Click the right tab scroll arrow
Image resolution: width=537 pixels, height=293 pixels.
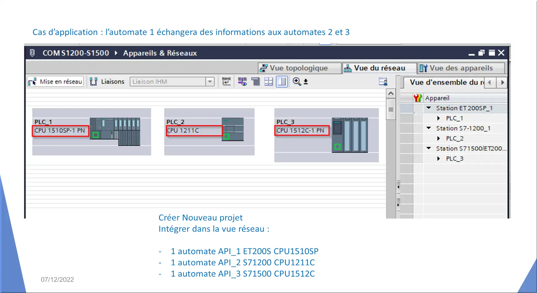tap(502, 82)
